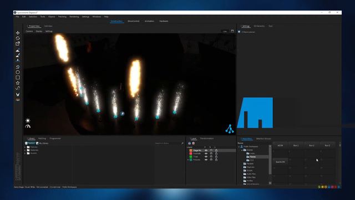This screenshot has width=355, height=200.
Task: Click the blue fixture marker in viewport center
Action: [x=122, y=113]
